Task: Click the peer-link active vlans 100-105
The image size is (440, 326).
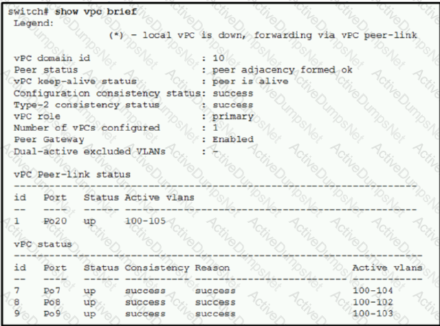Action: click(x=145, y=221)
